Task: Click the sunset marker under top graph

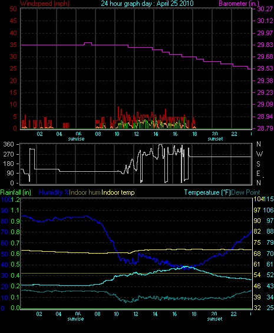Action: click(215, 139)
